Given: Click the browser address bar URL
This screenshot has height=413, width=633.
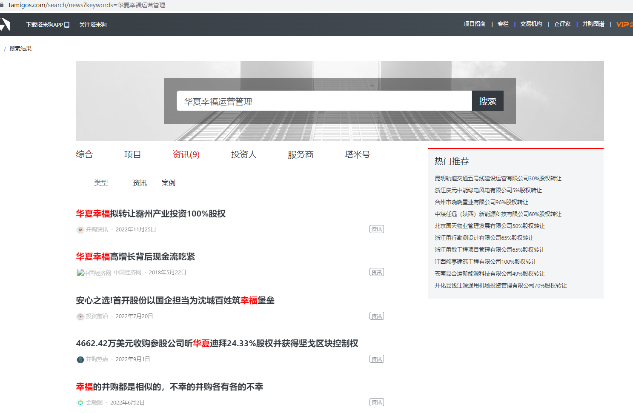Looking at the screenshot, I should [x=87, y=5].
